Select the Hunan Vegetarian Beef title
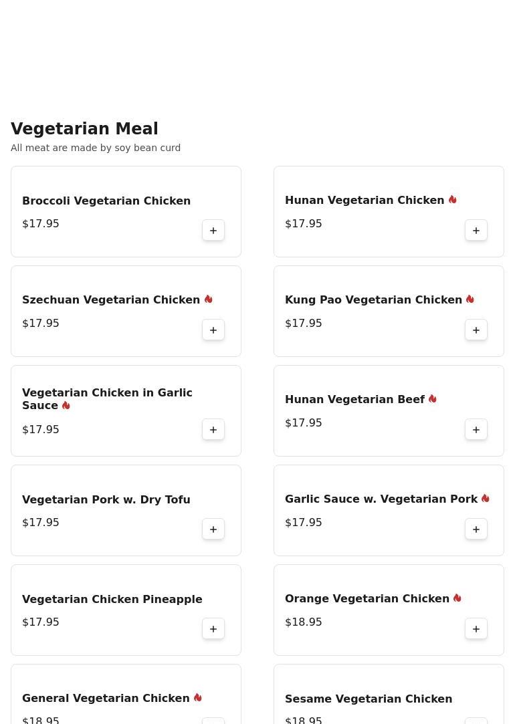This screenshot has width=515, height=724. tap(354, 400)
